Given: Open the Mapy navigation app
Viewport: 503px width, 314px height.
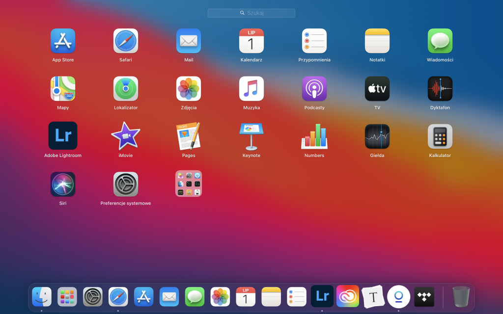Looking at the screenshot, I should click(62, 88).
